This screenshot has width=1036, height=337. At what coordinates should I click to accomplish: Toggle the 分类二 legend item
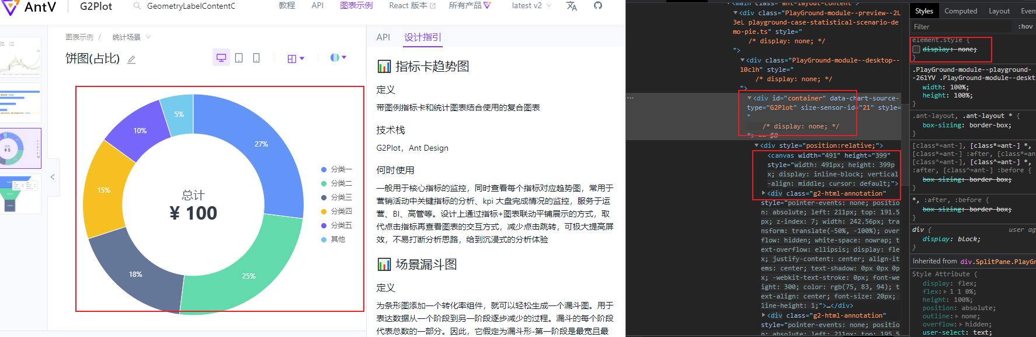tap(337, 183)
